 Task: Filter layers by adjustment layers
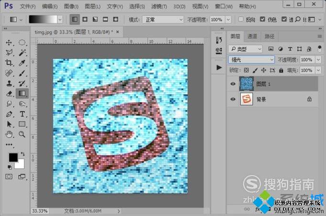[x=280, y=49]
